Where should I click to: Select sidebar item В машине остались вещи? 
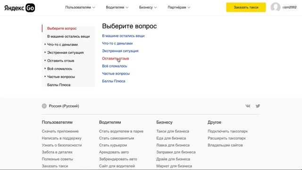coord(68,36)
